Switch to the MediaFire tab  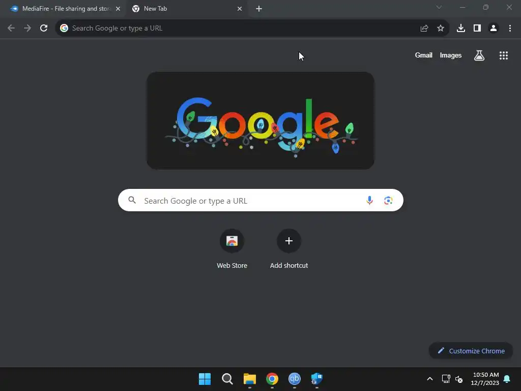click(63, 9)
